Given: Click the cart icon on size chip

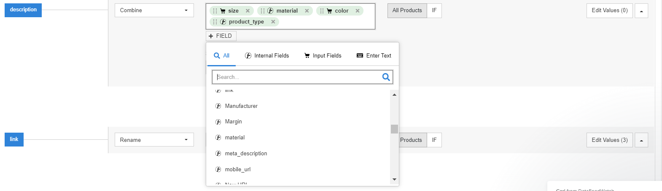Looking at the screenshot, I should [223, 11].
